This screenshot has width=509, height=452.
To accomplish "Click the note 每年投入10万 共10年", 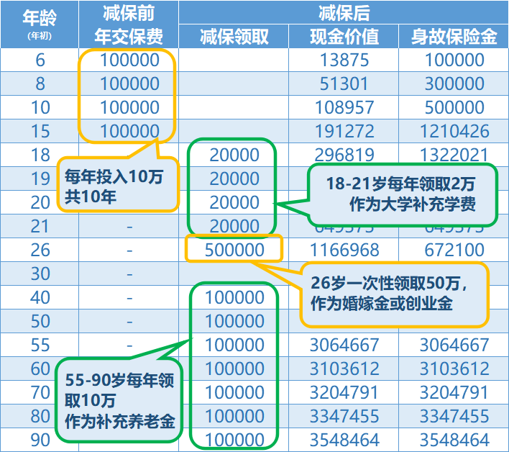I will (x=118, y=184).
